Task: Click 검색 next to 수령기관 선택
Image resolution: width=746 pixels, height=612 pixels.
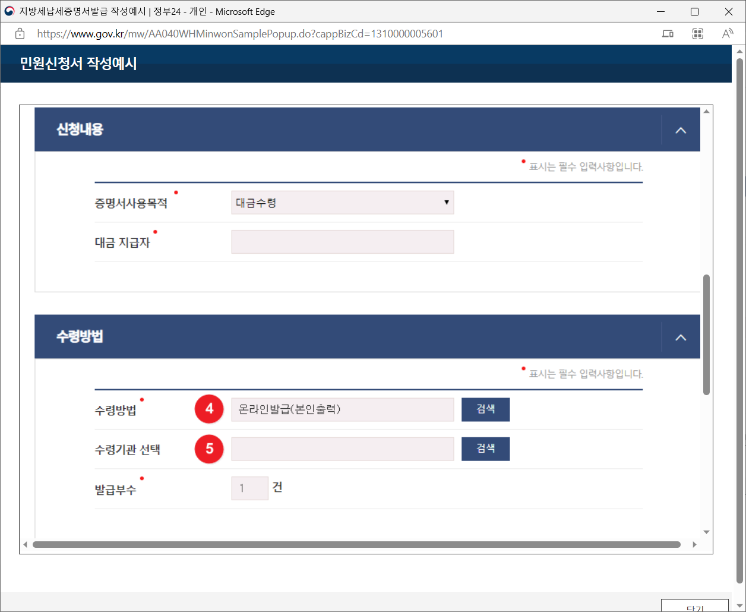Action: pos(485,449)
